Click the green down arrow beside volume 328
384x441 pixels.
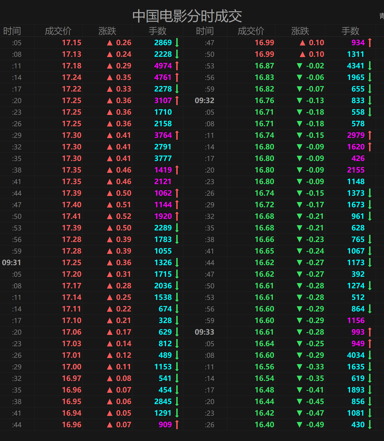177,321
